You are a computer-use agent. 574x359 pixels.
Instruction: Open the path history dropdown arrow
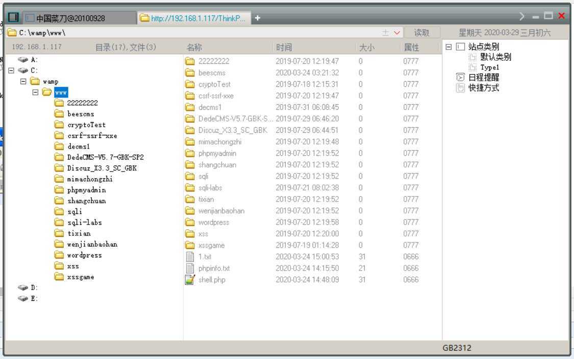pos(397,33)
